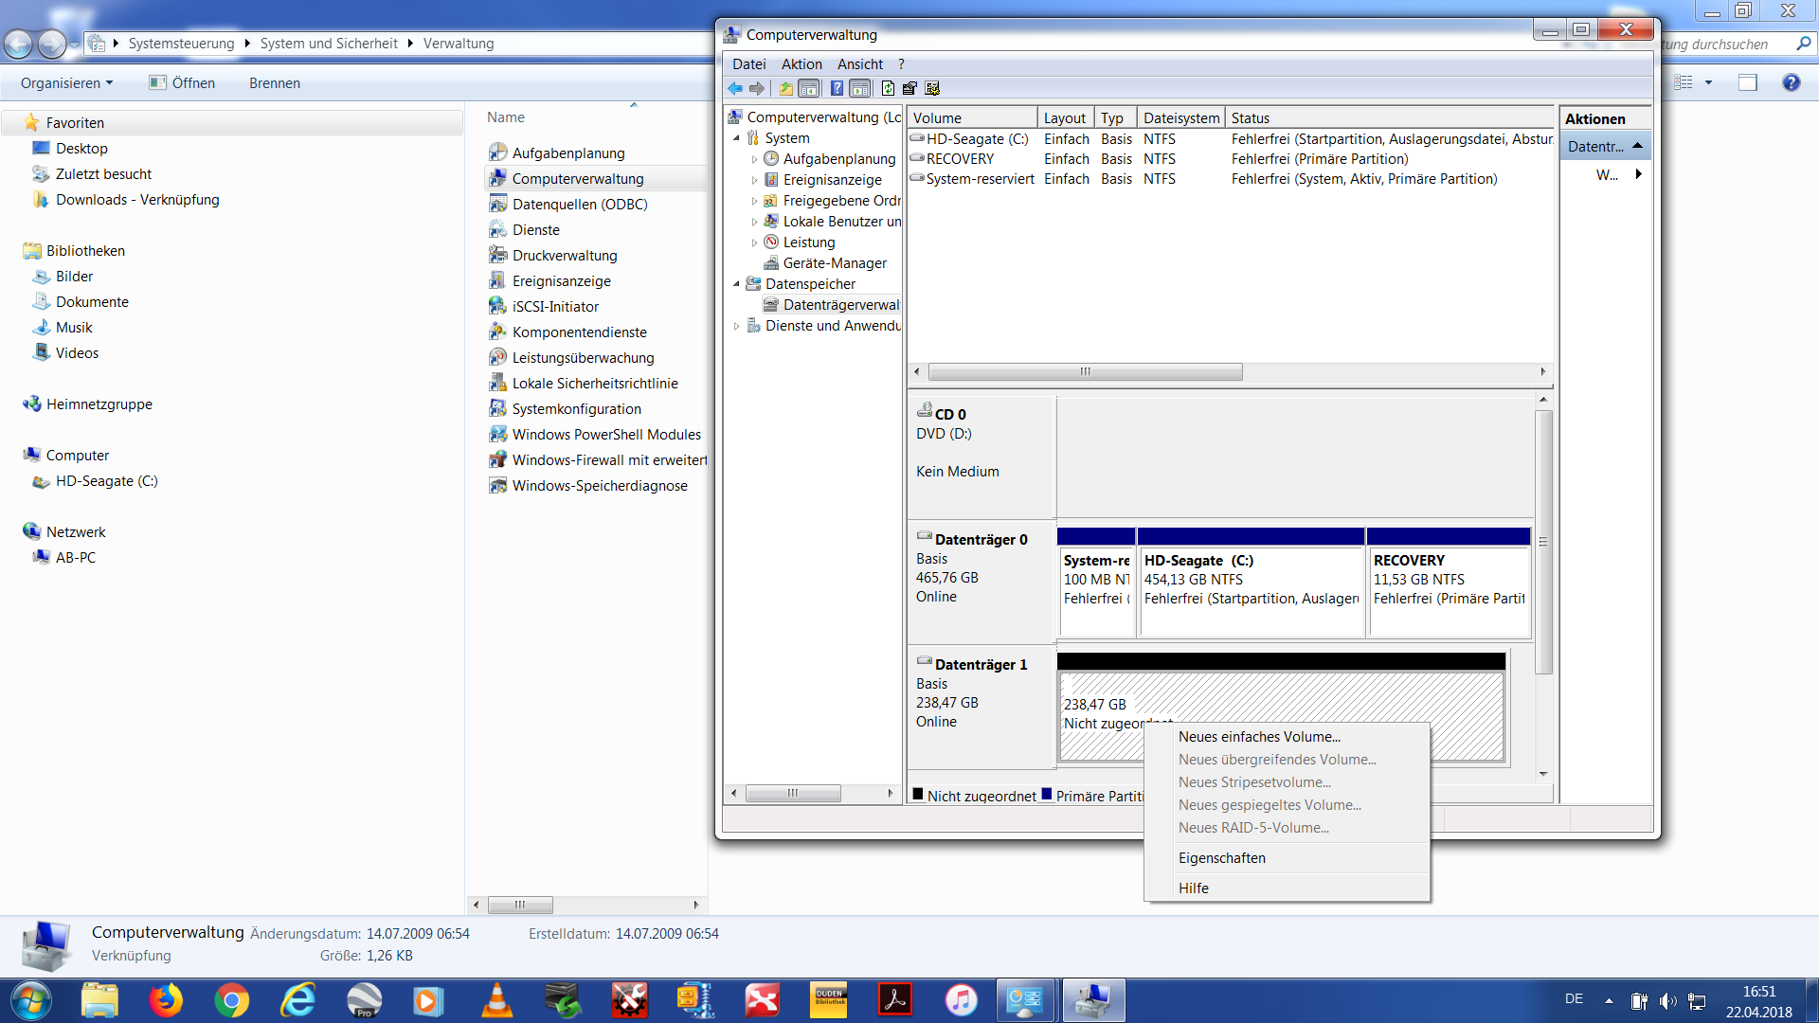Viewport: 1819px width, 1023px height.
Task: Click the green refresh toolbar icon
Action: 888,88
